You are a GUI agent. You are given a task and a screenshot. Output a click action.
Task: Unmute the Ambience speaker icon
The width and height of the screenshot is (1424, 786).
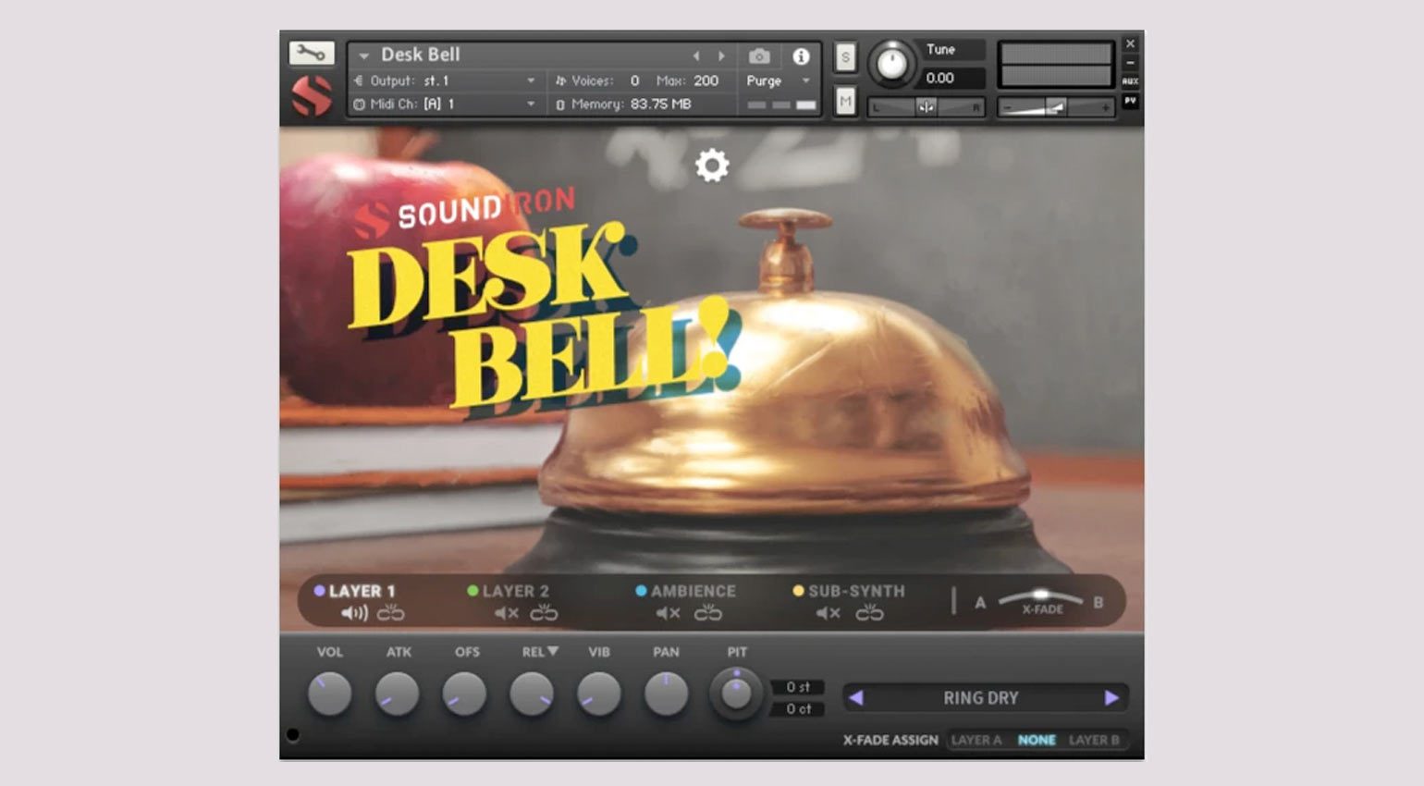(x=668, y=613)
